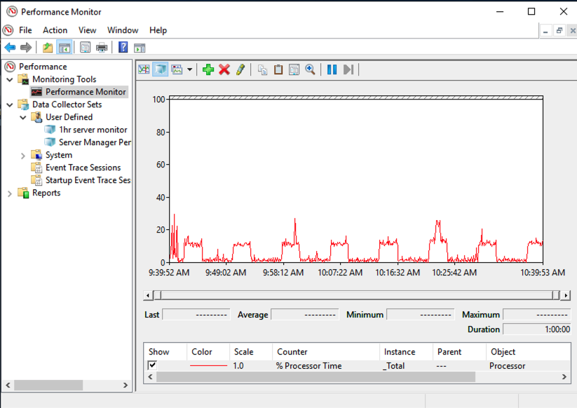Open graph properties with the magnifier zoom icon
This screenshot has height=408, width=577.
[x=311, y=69]
